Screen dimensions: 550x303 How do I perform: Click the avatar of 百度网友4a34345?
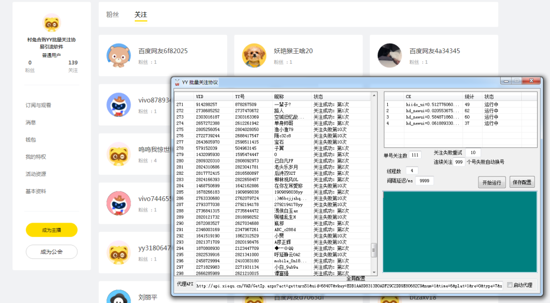[x=389, y=55]
